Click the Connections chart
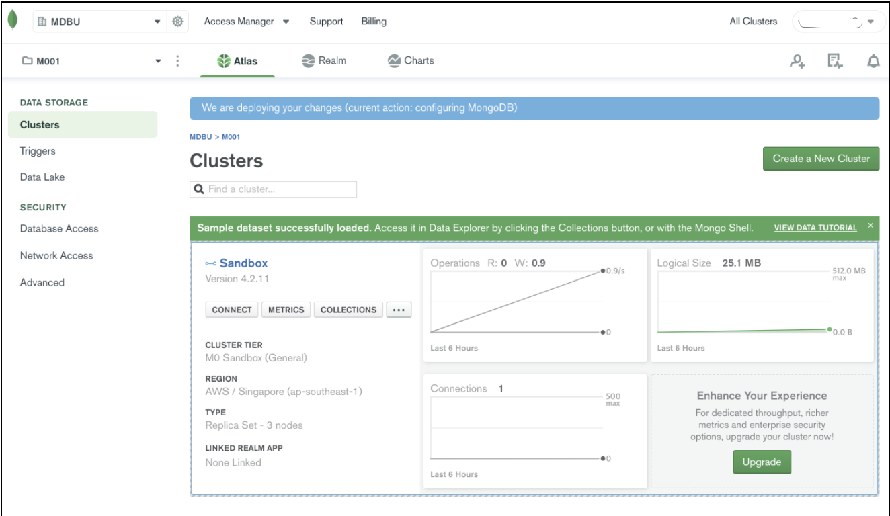This screenshot has height=516, width=890. [535, 431]
